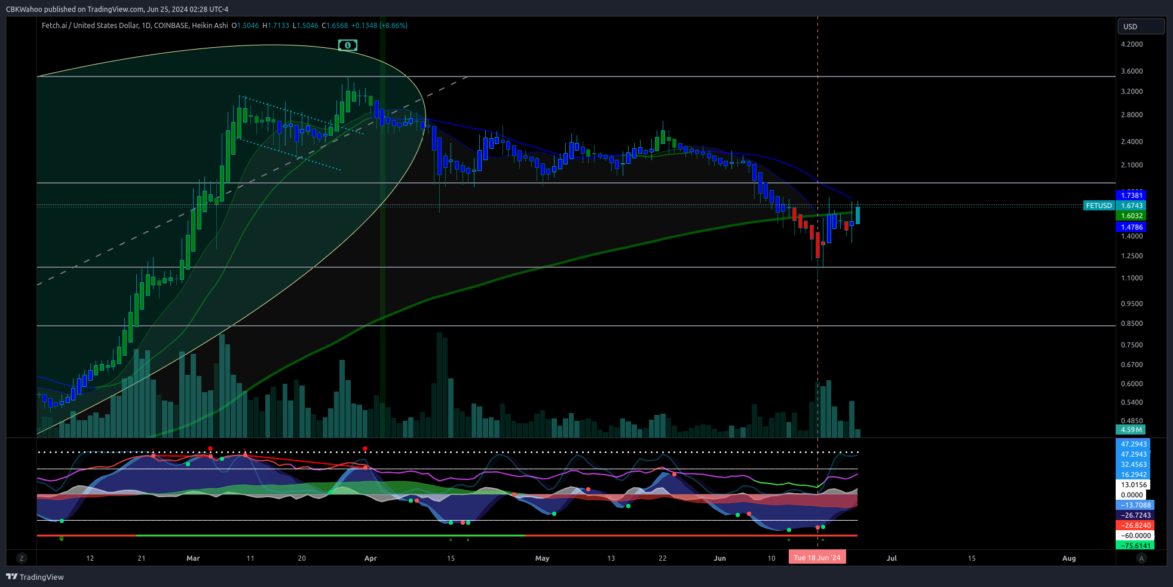Click the high value H1.7133

pos(275,26)
